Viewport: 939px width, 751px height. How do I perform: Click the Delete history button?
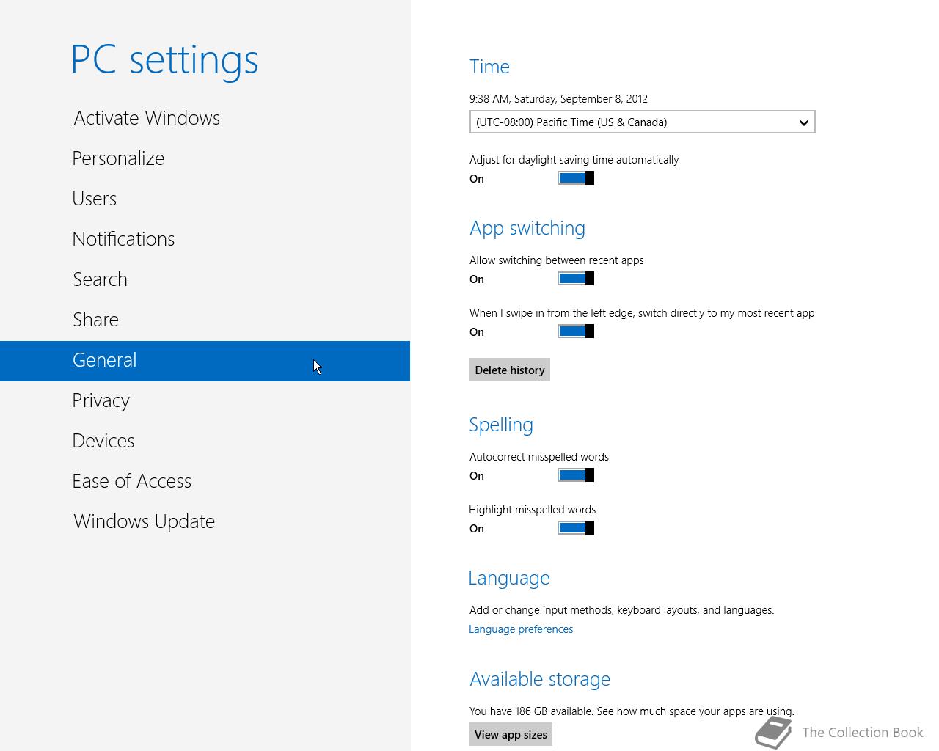510,370
